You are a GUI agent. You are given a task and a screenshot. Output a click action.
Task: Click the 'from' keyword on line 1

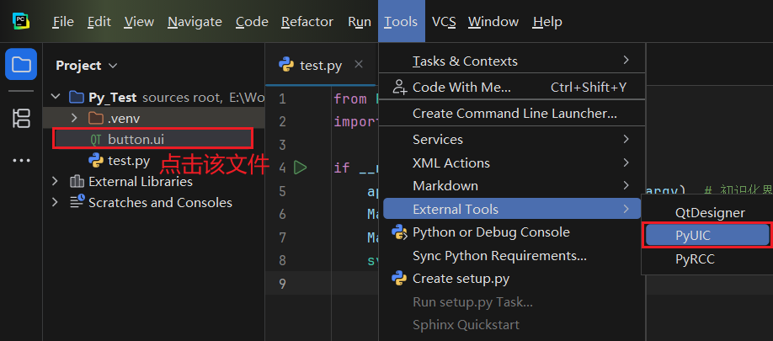(x=350, y=99)
